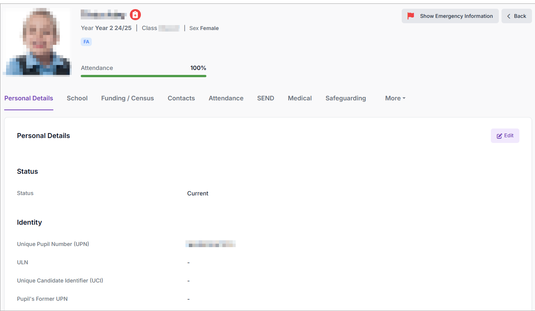Click the pupil profile photo
Image resolution: width=535 pixels, height=311 pixels.
(37, 42)
